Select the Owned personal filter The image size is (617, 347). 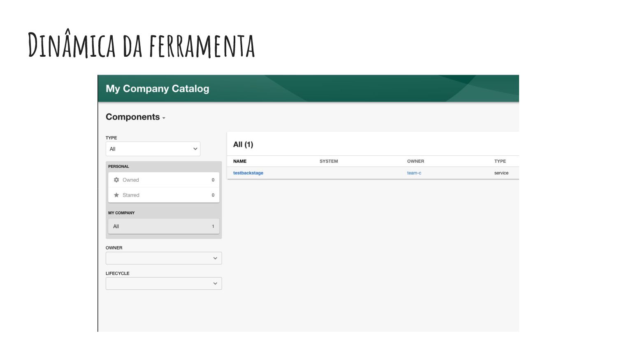point(164,180)
